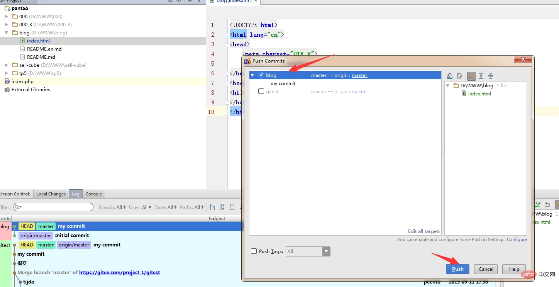Click Edit Source icon in push dialog
559x287 pixels.
(x=460, y=76)
